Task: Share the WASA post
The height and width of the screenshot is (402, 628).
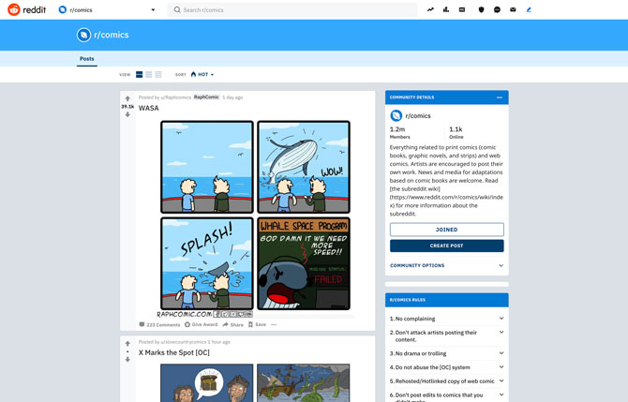Action: (233, 325)
